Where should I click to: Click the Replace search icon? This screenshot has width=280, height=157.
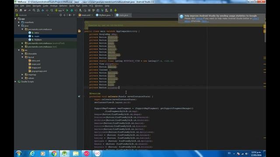click(38, 10)
